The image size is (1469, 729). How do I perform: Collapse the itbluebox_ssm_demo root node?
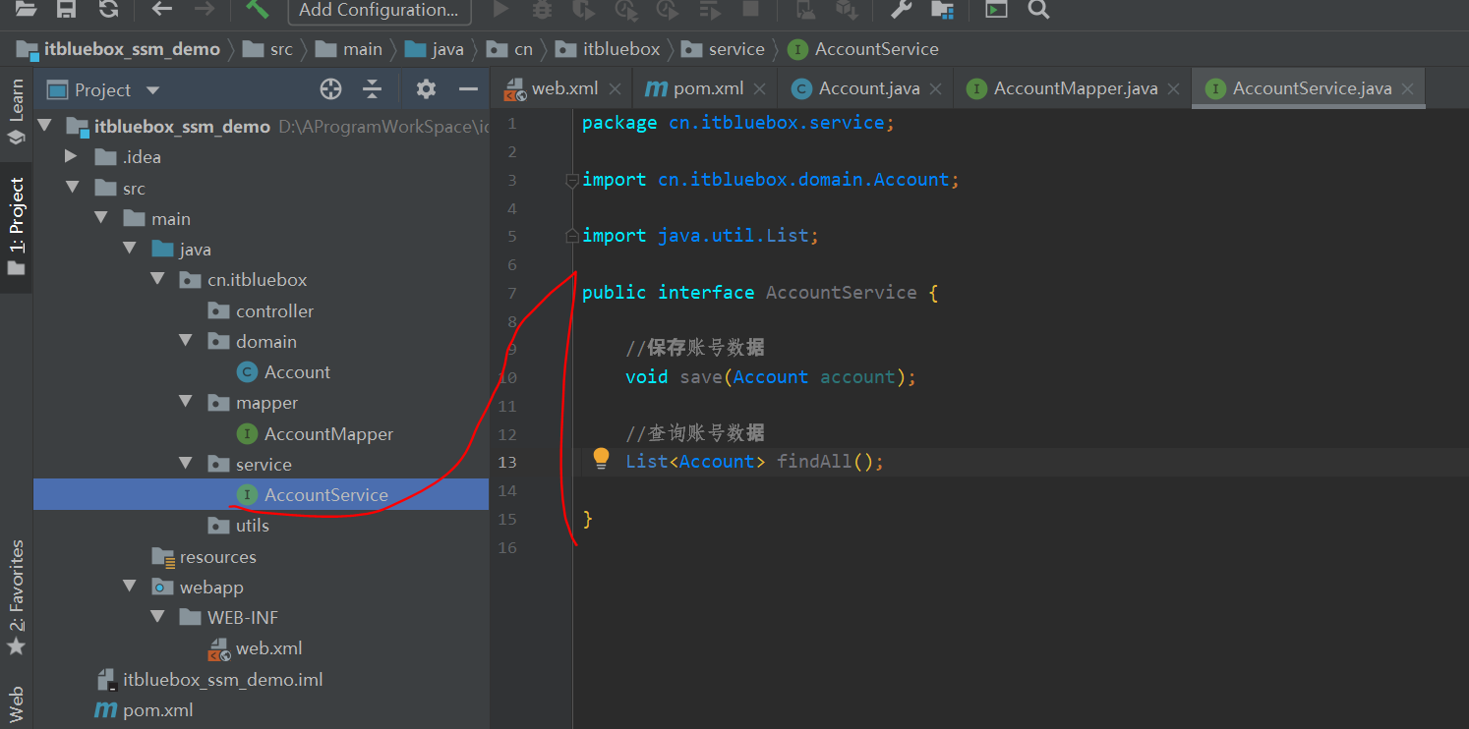click(x=44, y=126)
